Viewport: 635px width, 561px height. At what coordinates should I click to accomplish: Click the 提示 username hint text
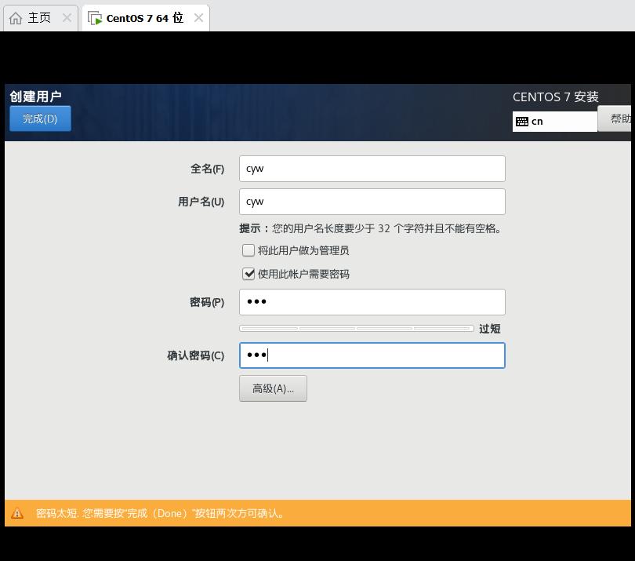371,228
